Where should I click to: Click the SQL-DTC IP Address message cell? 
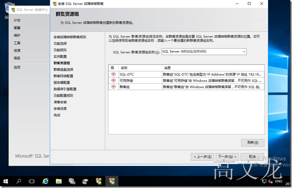[x=213, y=74]
